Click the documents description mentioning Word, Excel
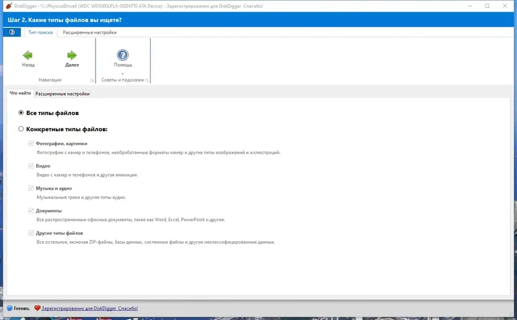Viewport: 517px width, 320px height. click(131, 219)
